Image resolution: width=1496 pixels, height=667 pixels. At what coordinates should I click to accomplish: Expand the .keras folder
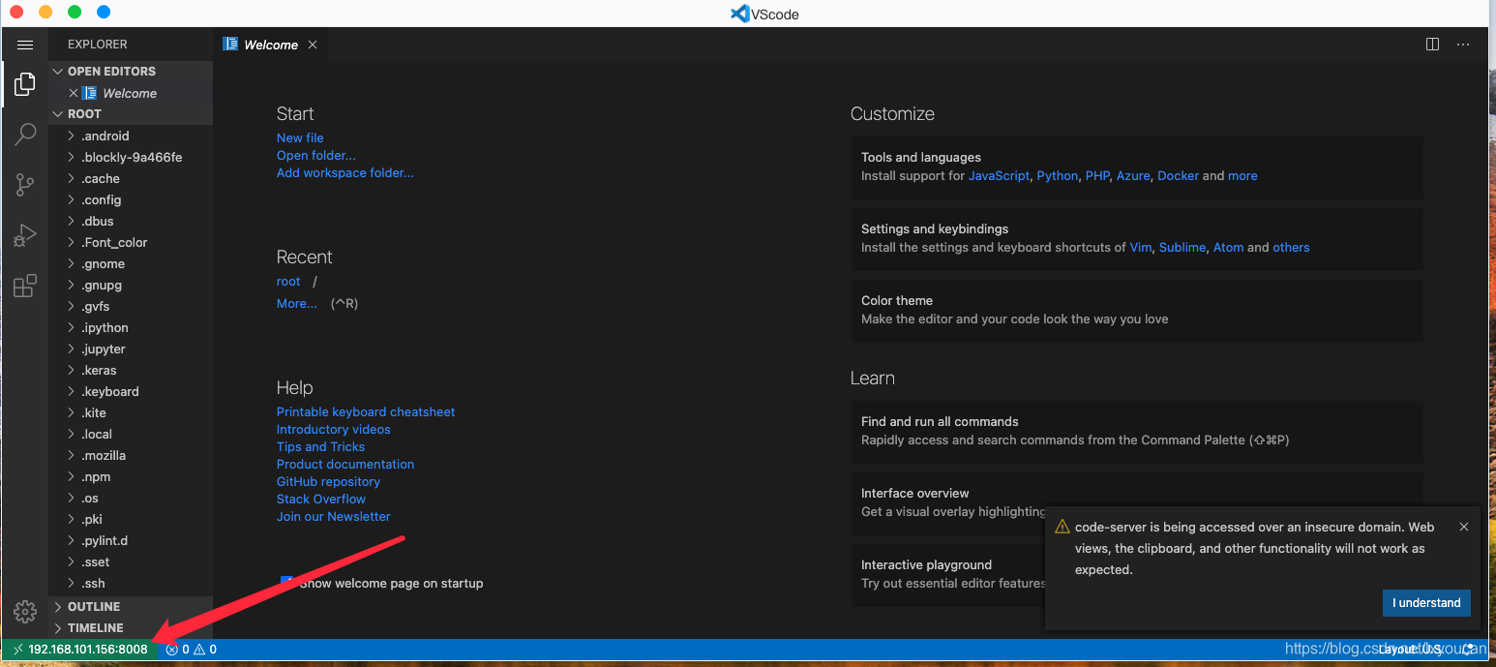point(131,370)
